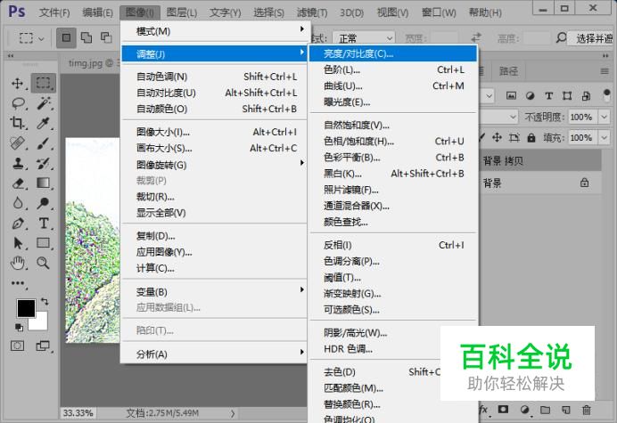
Task: Select the Dodge tool
Action: (x=44, y=203)
